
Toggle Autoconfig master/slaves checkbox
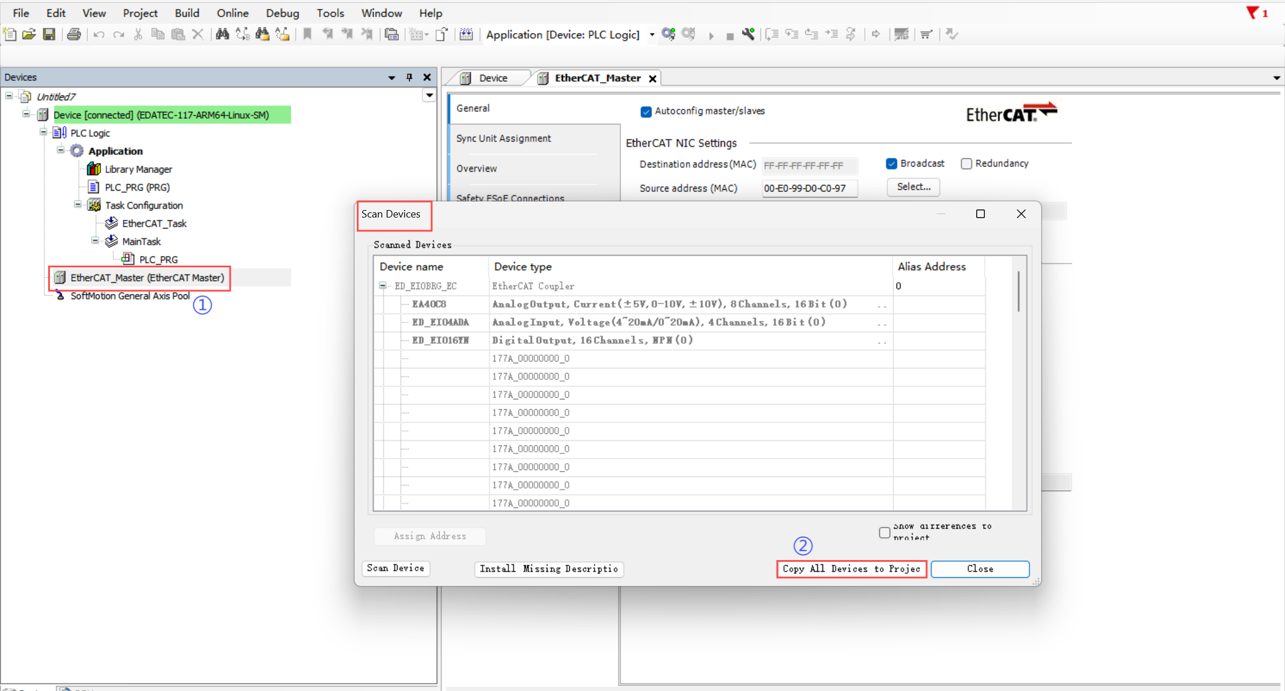pyautogui.click(x=646, y=111)
